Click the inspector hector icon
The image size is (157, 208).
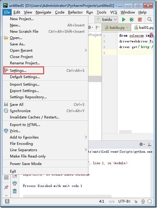[143, 201]
